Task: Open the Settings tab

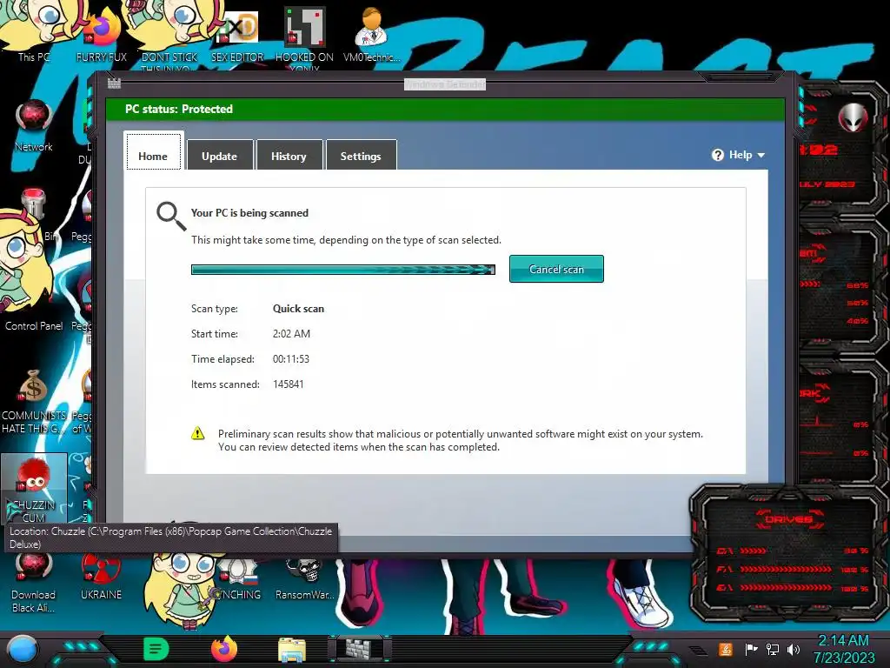Action: (361, 155)
